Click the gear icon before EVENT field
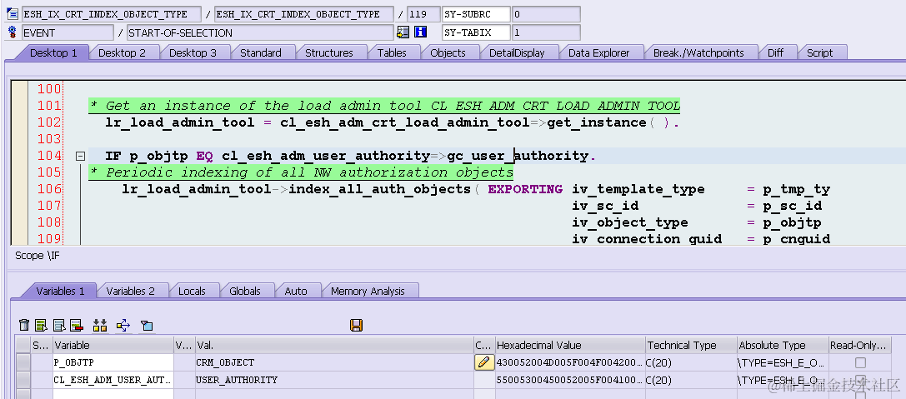 pyautogui.click(x=13, y=32)
